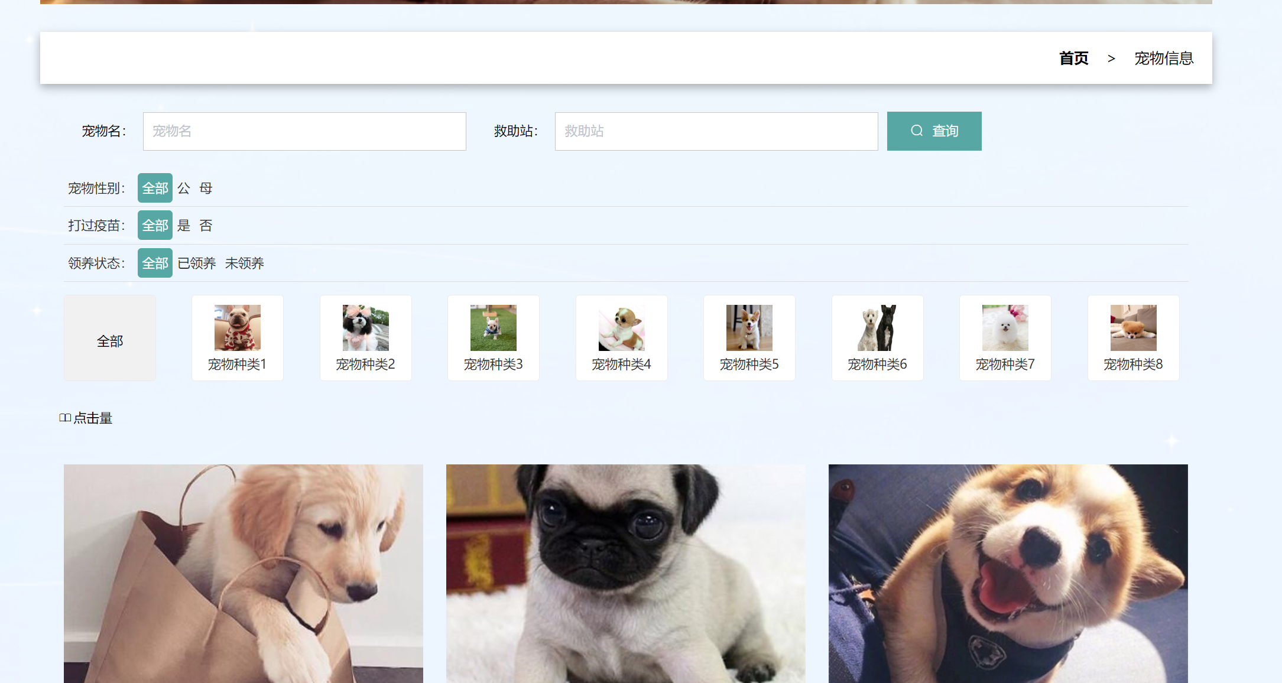Viewport: 1282px width, 683px height.
Task: Go to 首页 via breadcrumb
Action: [1073, 58]
